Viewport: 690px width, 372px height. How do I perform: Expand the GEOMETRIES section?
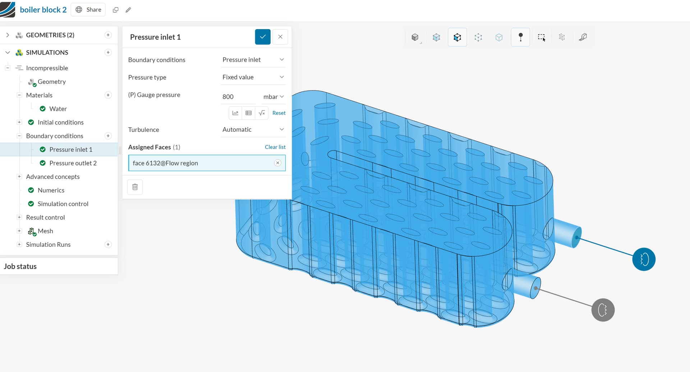click(x=8, y=35)
